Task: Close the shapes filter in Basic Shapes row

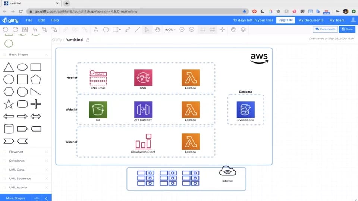Action: 47,55
